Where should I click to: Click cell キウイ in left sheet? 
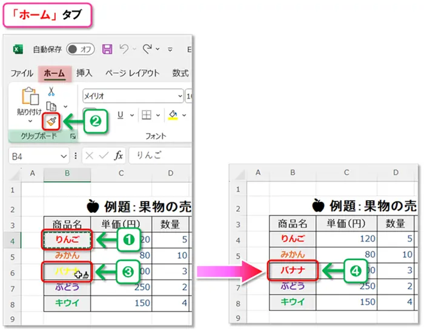click(67, 303)
